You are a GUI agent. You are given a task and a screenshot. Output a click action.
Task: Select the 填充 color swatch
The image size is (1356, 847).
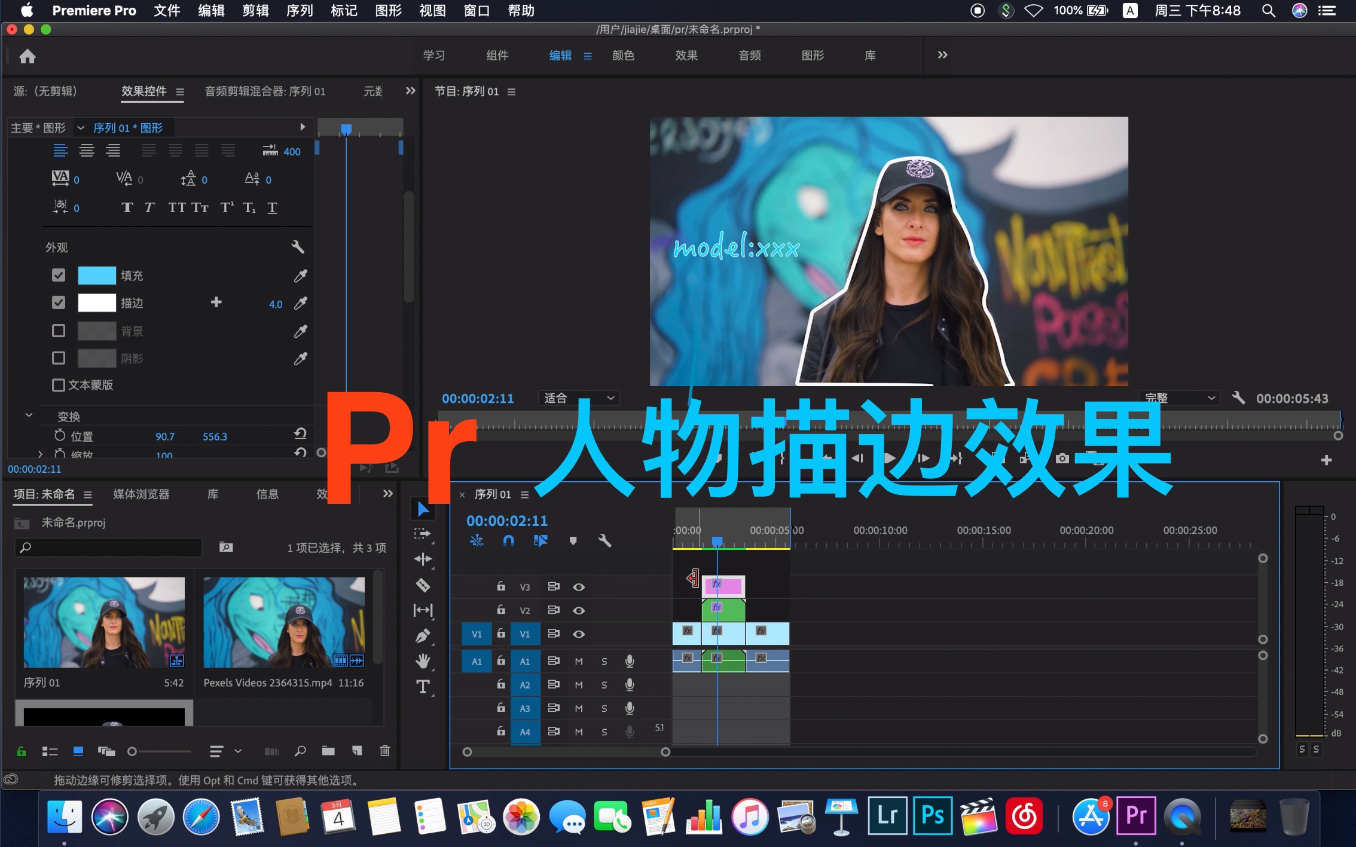coord(96,275)
